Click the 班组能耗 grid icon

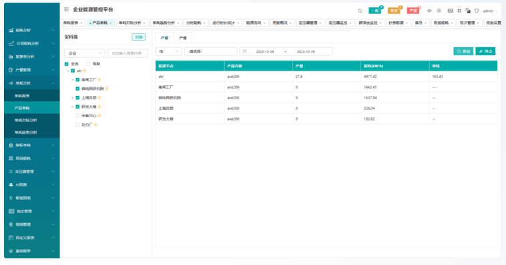(x=11, y=158)
